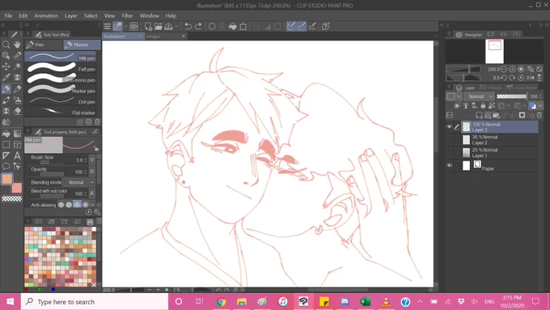Screen dimensions: 550x310
Task: Select the Balloon tool
Action: click(x=6, y=167)
